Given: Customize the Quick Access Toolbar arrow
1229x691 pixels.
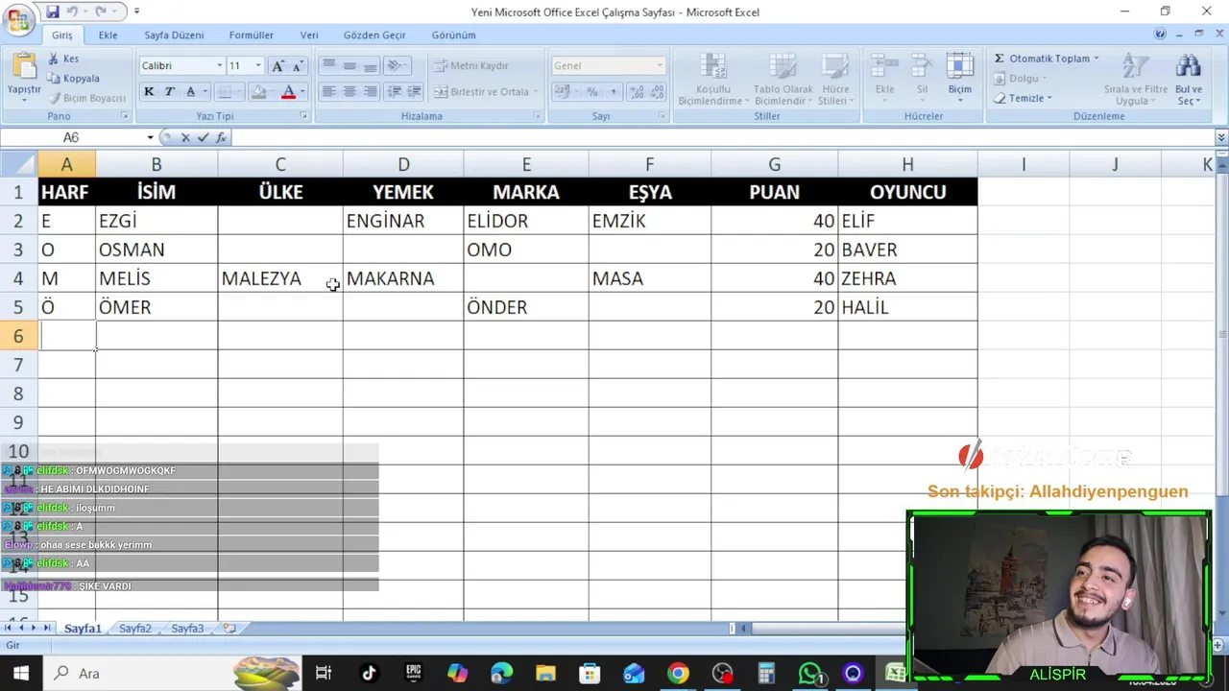Looking at the screenshot, I should (x=137, y=12).
